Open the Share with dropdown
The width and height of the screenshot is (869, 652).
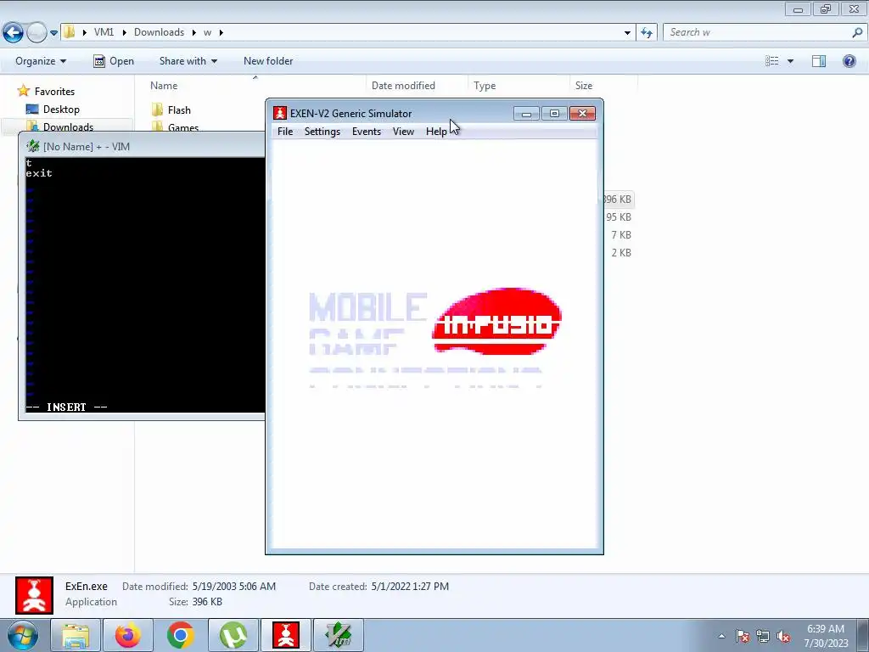188,61
